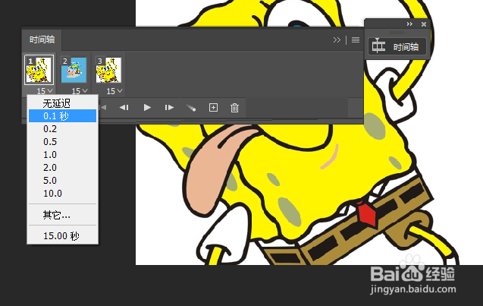This screenshot has width=483, height=306.
Task: Open the 其它... custom delay option
Action: pyautogui.click(x=62, y=215)
